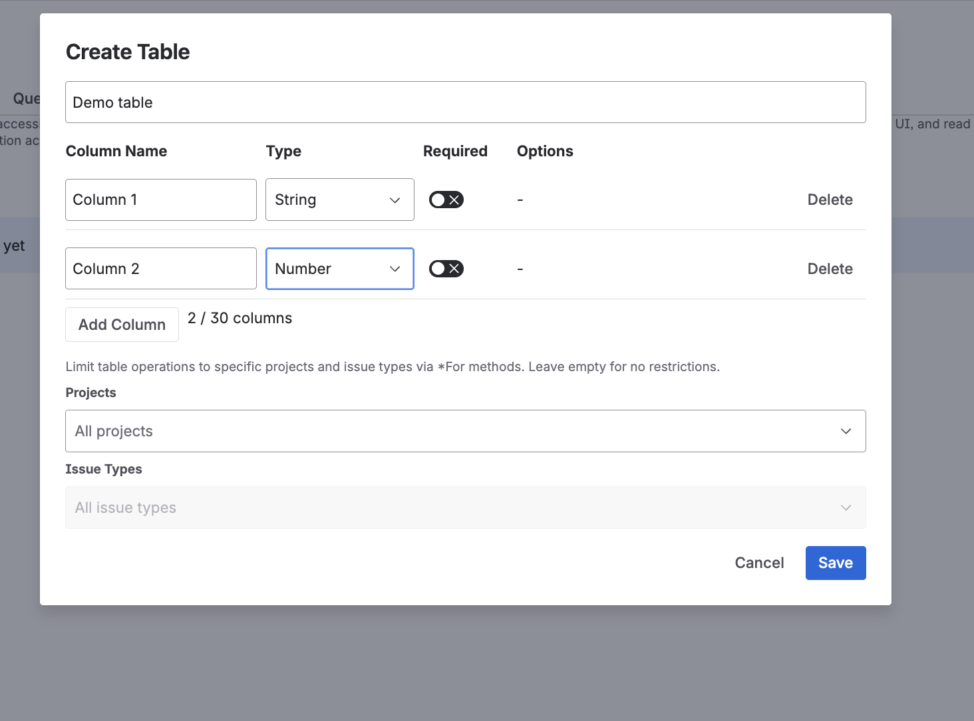The width and height of the screenshot is (974, 721).
Task: Click the X icon inside Column 1's Required switch
Action: coord(454,200)
